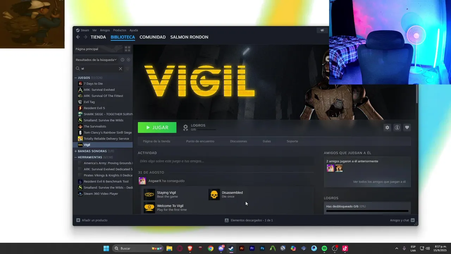Click the Diles algo sobre este juego field
The width and height of the screenshot is (451, 254).
click(225, 161)
